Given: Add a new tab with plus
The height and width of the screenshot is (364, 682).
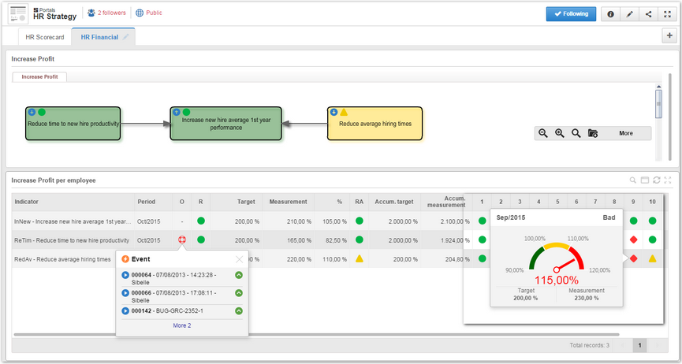Looking at the screenshot, I should (x=669, y=35).
